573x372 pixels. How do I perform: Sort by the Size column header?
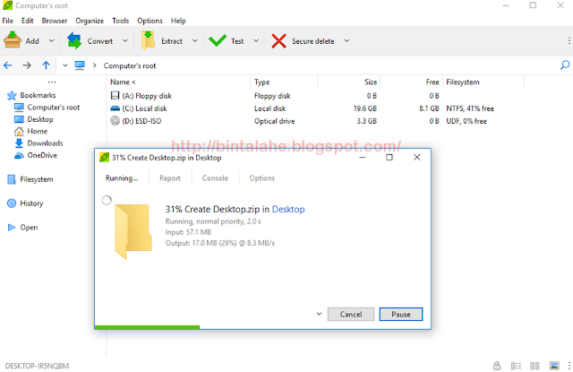pyautogui.click(x=371, y=82)
